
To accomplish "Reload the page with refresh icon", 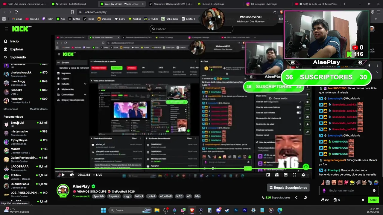I will (x=16, y=12).
